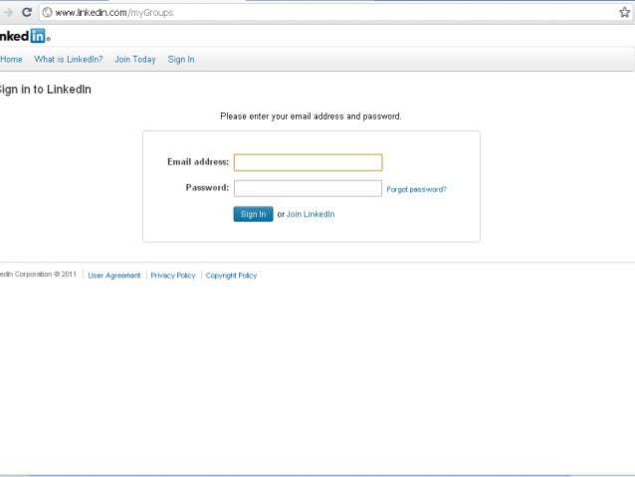
Task: Click the blue Sign In button
Action: [x=253, y=214]
